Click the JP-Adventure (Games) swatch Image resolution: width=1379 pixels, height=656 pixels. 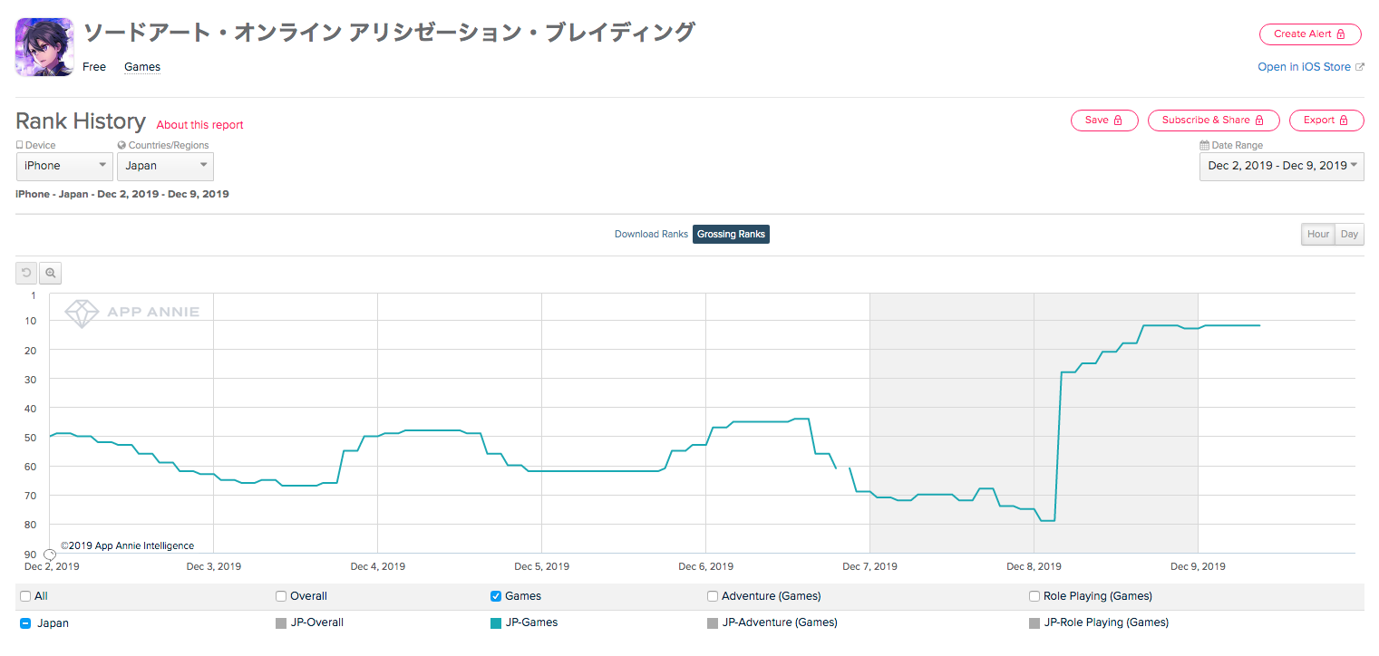pos(713,623)
